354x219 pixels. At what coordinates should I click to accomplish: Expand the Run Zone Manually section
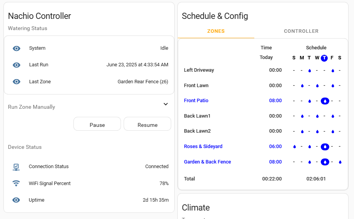point(165,104)
